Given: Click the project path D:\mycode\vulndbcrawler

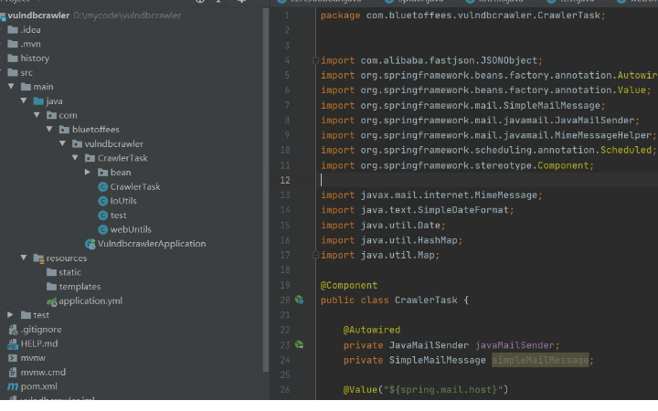Looking at the screenshot, I should (x=127, y=16).
